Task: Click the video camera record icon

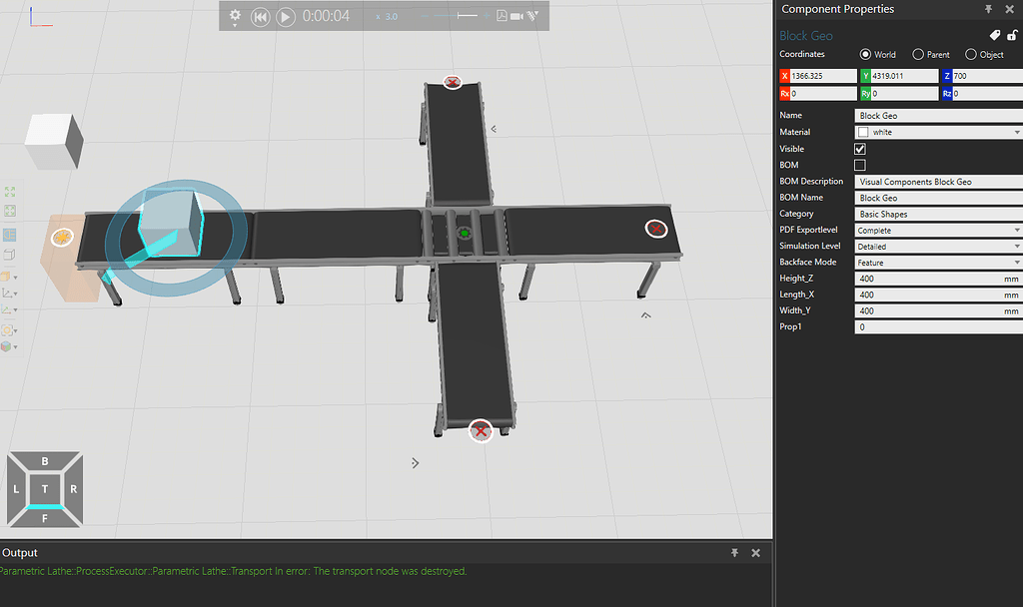Action: (x=517, y=16)
